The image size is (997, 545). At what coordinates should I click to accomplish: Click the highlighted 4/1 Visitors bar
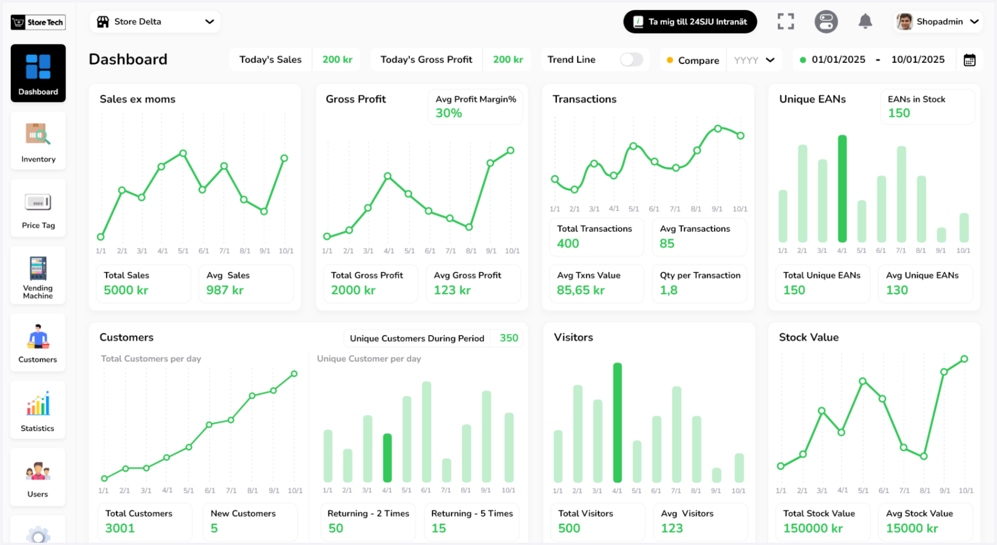click(617, 423)
